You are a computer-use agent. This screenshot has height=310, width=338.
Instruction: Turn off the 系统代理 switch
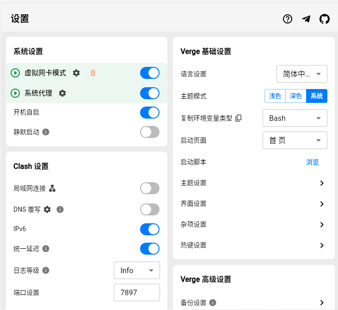[x=150, y=93]
